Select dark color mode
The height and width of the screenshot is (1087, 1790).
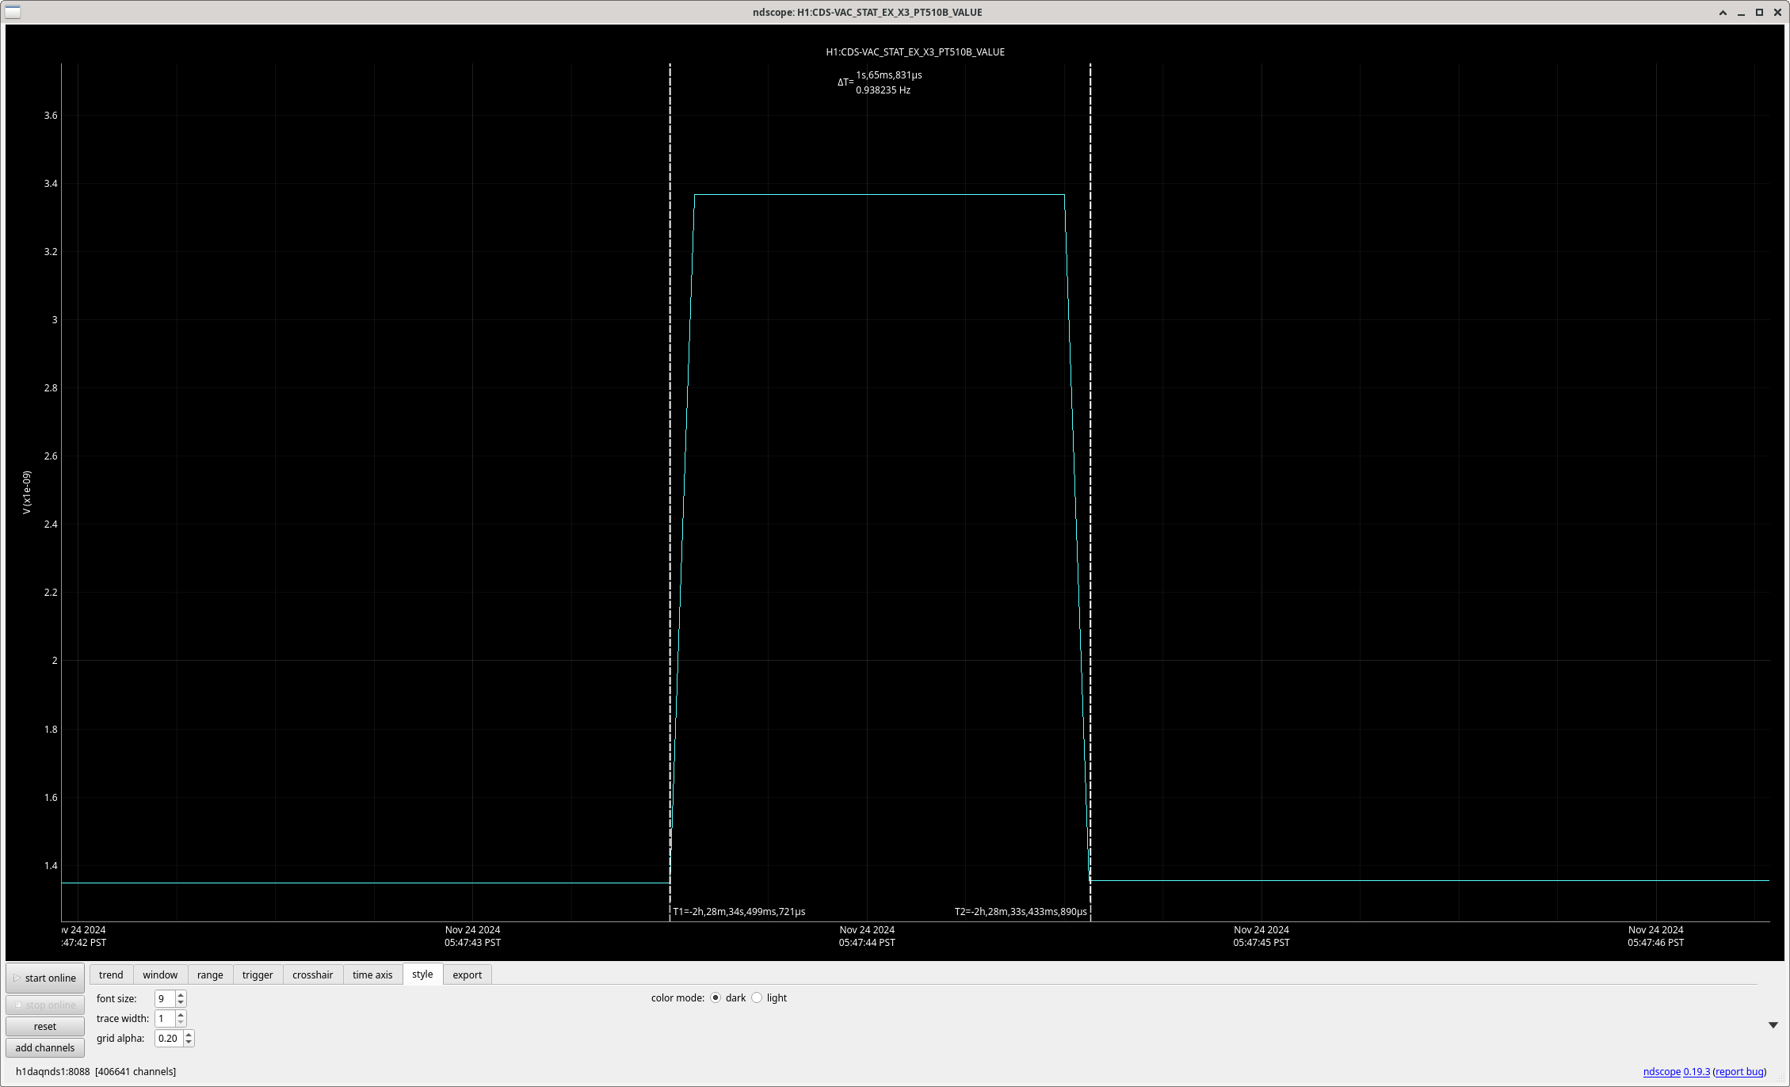point(716,997)
